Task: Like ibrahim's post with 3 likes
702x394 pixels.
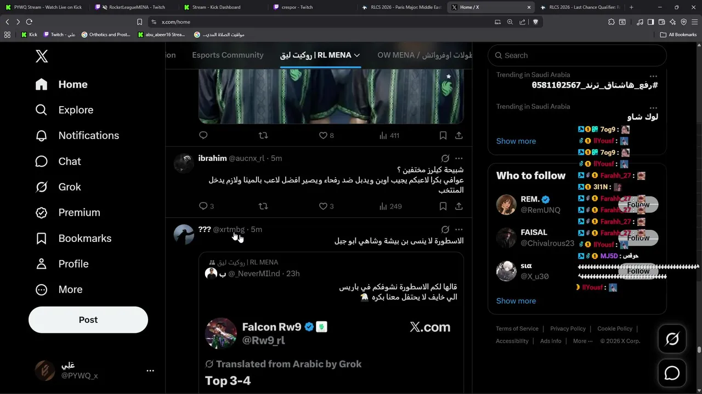Action: point(326,206)
